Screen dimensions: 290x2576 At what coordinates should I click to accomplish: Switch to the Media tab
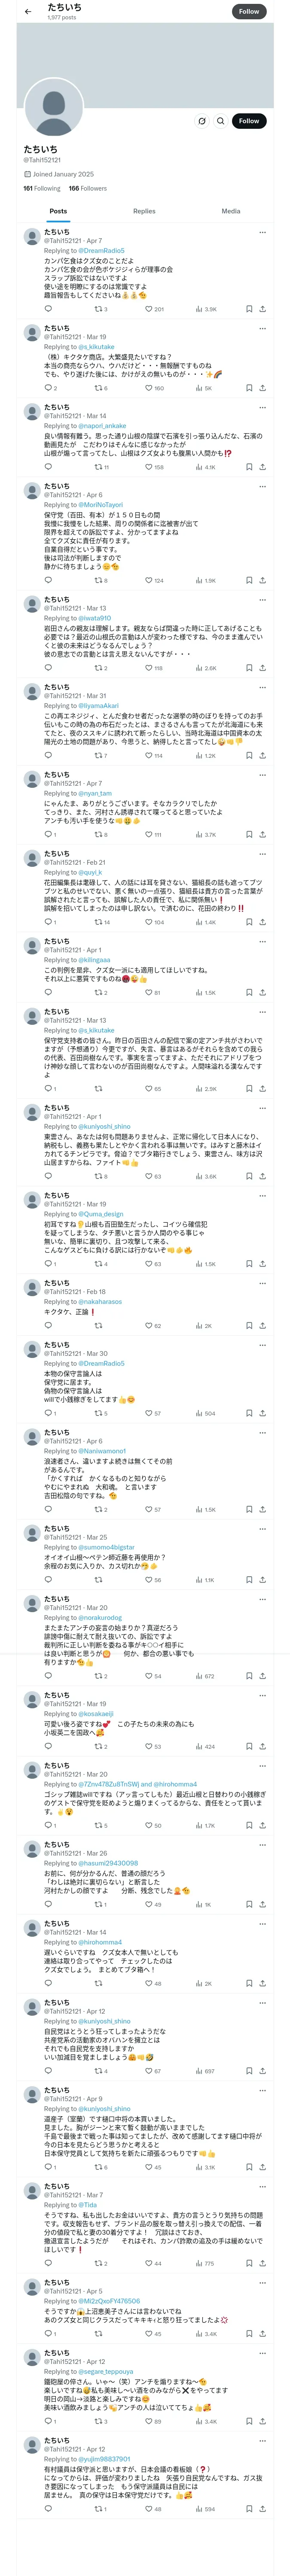231,211
